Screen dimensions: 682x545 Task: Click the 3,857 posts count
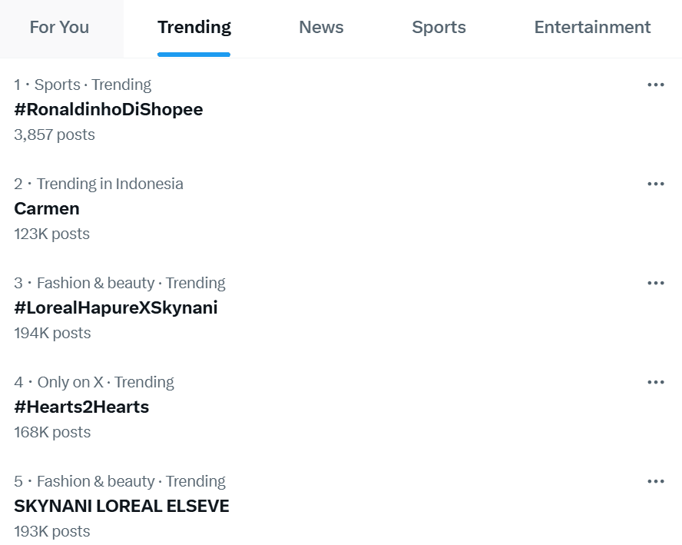pos(55,135)
